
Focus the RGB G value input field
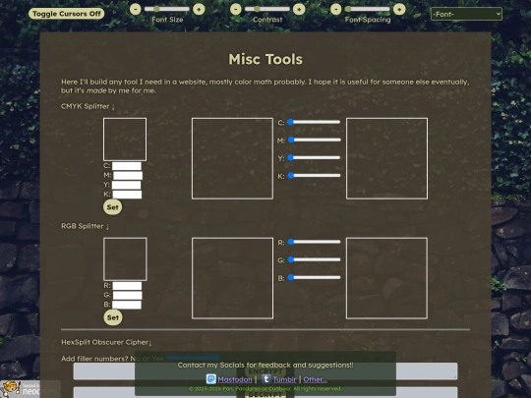click(127, 295)
